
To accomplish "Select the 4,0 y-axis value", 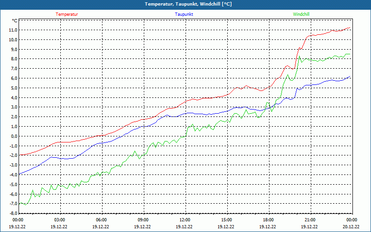I will click(x=14, y=98).
